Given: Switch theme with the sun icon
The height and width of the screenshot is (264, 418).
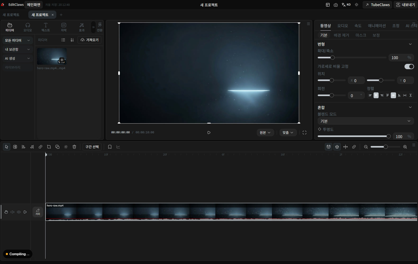Looking at the screenshot, I should pos(357,5).
